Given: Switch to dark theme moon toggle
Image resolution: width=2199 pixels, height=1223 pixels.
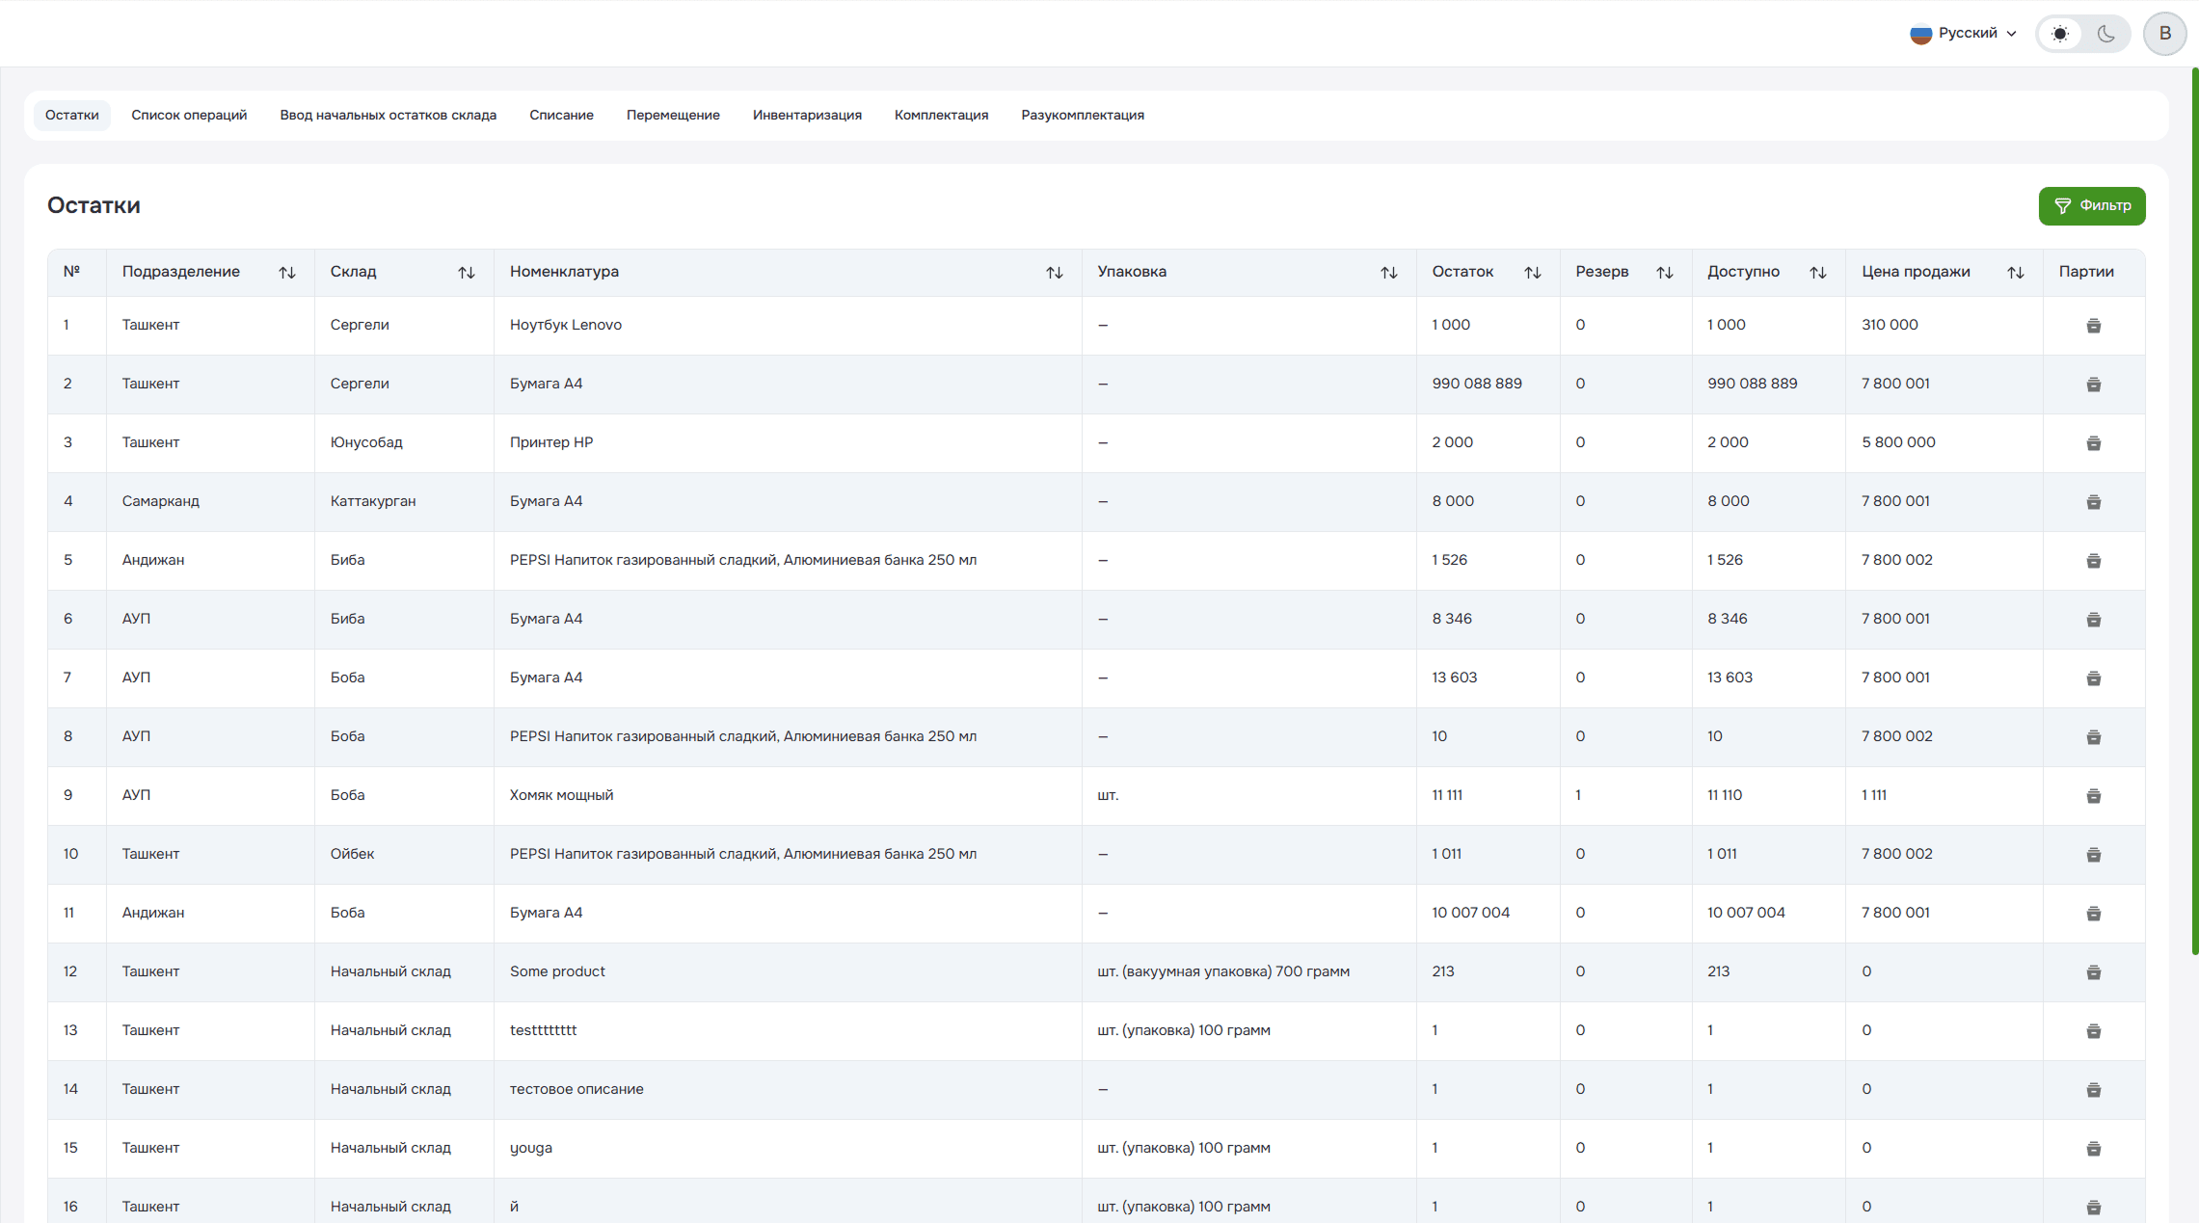Looking at the screenshot, I should point(2106,34).
